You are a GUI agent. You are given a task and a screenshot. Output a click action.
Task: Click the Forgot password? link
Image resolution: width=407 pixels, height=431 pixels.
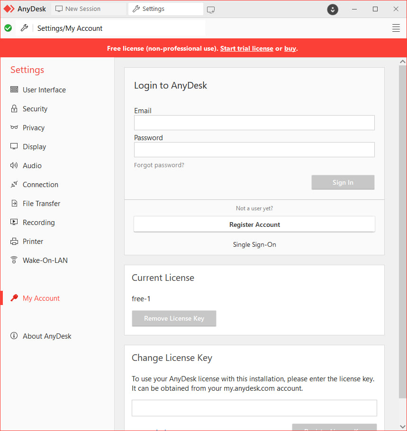159,165
